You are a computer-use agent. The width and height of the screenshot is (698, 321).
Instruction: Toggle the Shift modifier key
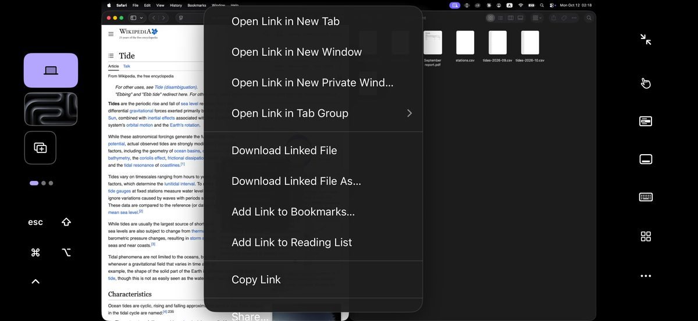click(x=66, y=222)
